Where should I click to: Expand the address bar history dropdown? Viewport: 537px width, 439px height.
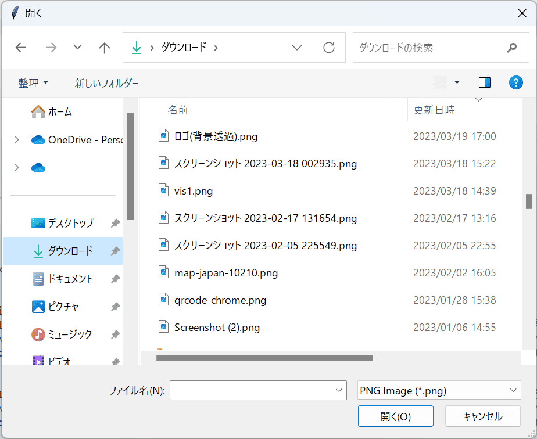coord(297,48)
